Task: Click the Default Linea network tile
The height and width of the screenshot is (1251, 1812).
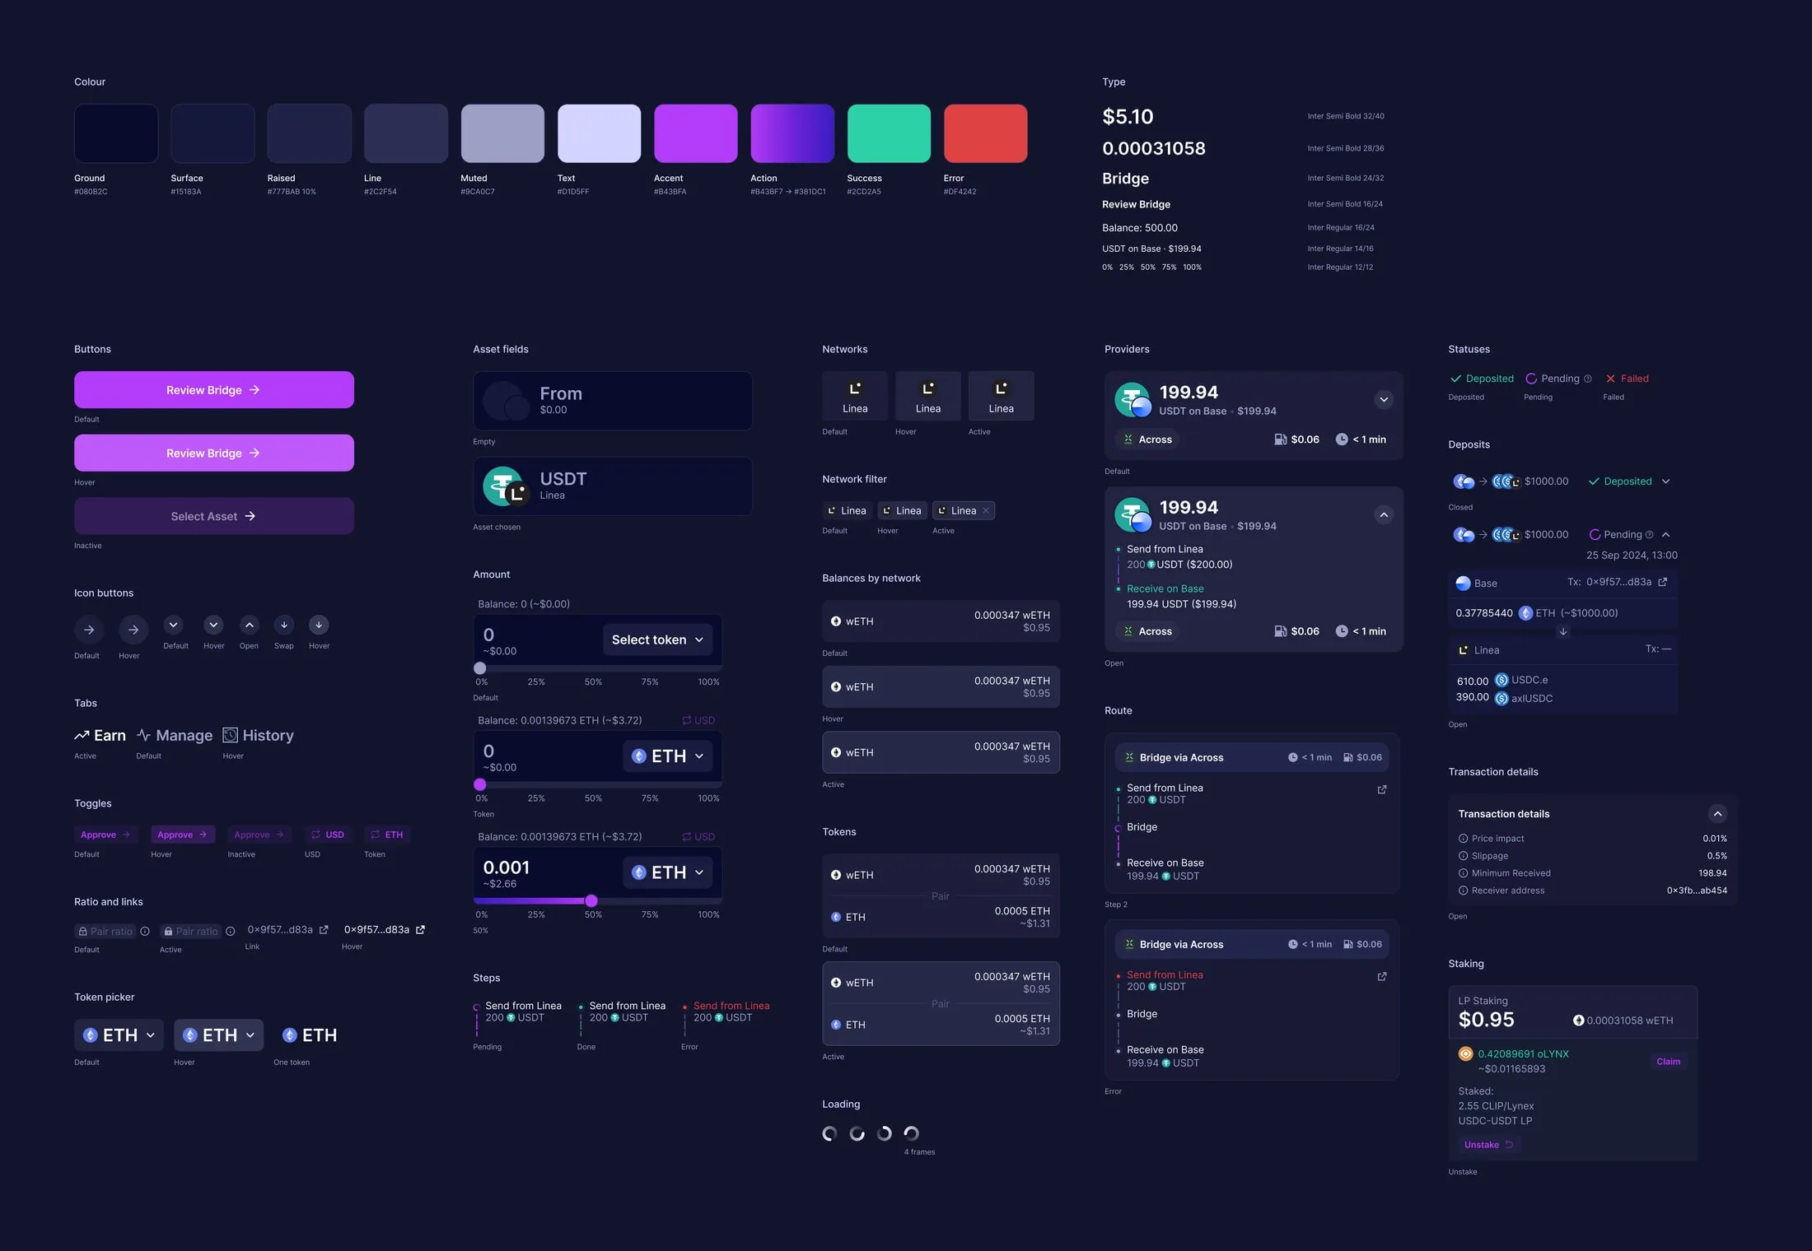Action: click(855, 396)
